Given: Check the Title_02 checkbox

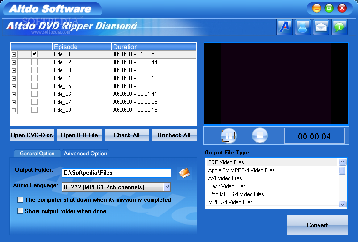Looking at the screenshot, I should [x=34, y=62].
